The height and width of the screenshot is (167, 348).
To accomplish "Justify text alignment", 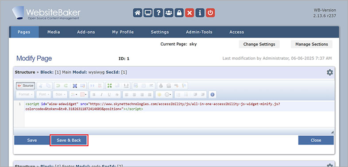I will 150,95.
